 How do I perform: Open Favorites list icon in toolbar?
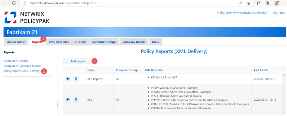click(x=258, y=3)
